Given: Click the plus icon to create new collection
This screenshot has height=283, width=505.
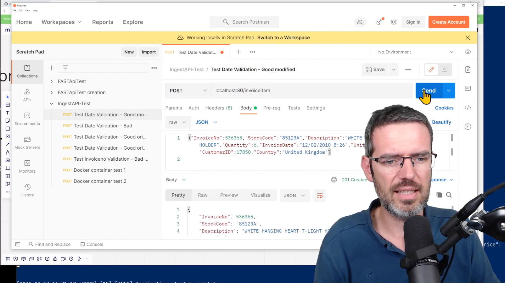Looking at the screenshot, I should [x=52, y=68].
